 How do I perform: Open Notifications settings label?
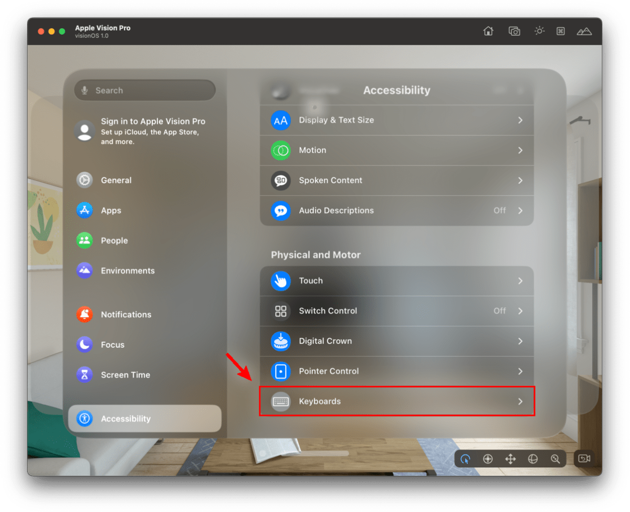[x=126, y=315]
